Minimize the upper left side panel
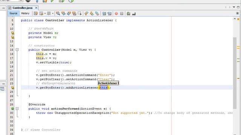 3,8
